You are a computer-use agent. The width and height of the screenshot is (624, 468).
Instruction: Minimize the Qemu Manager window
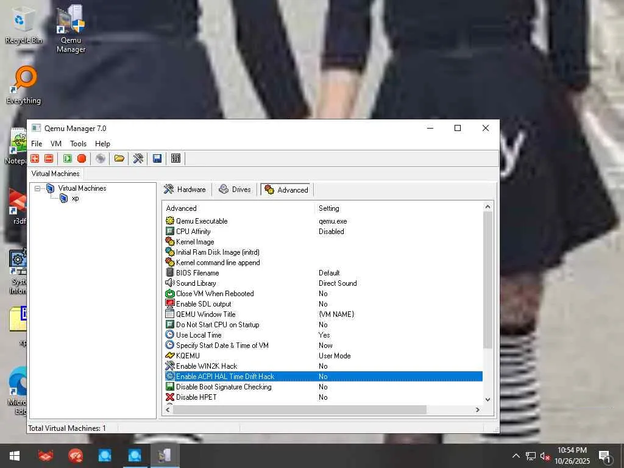[x=430, y=128]
